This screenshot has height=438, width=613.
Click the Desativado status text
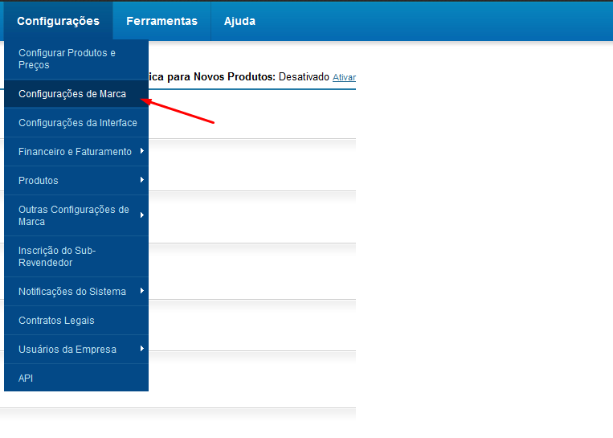click(x=304, y=76)
